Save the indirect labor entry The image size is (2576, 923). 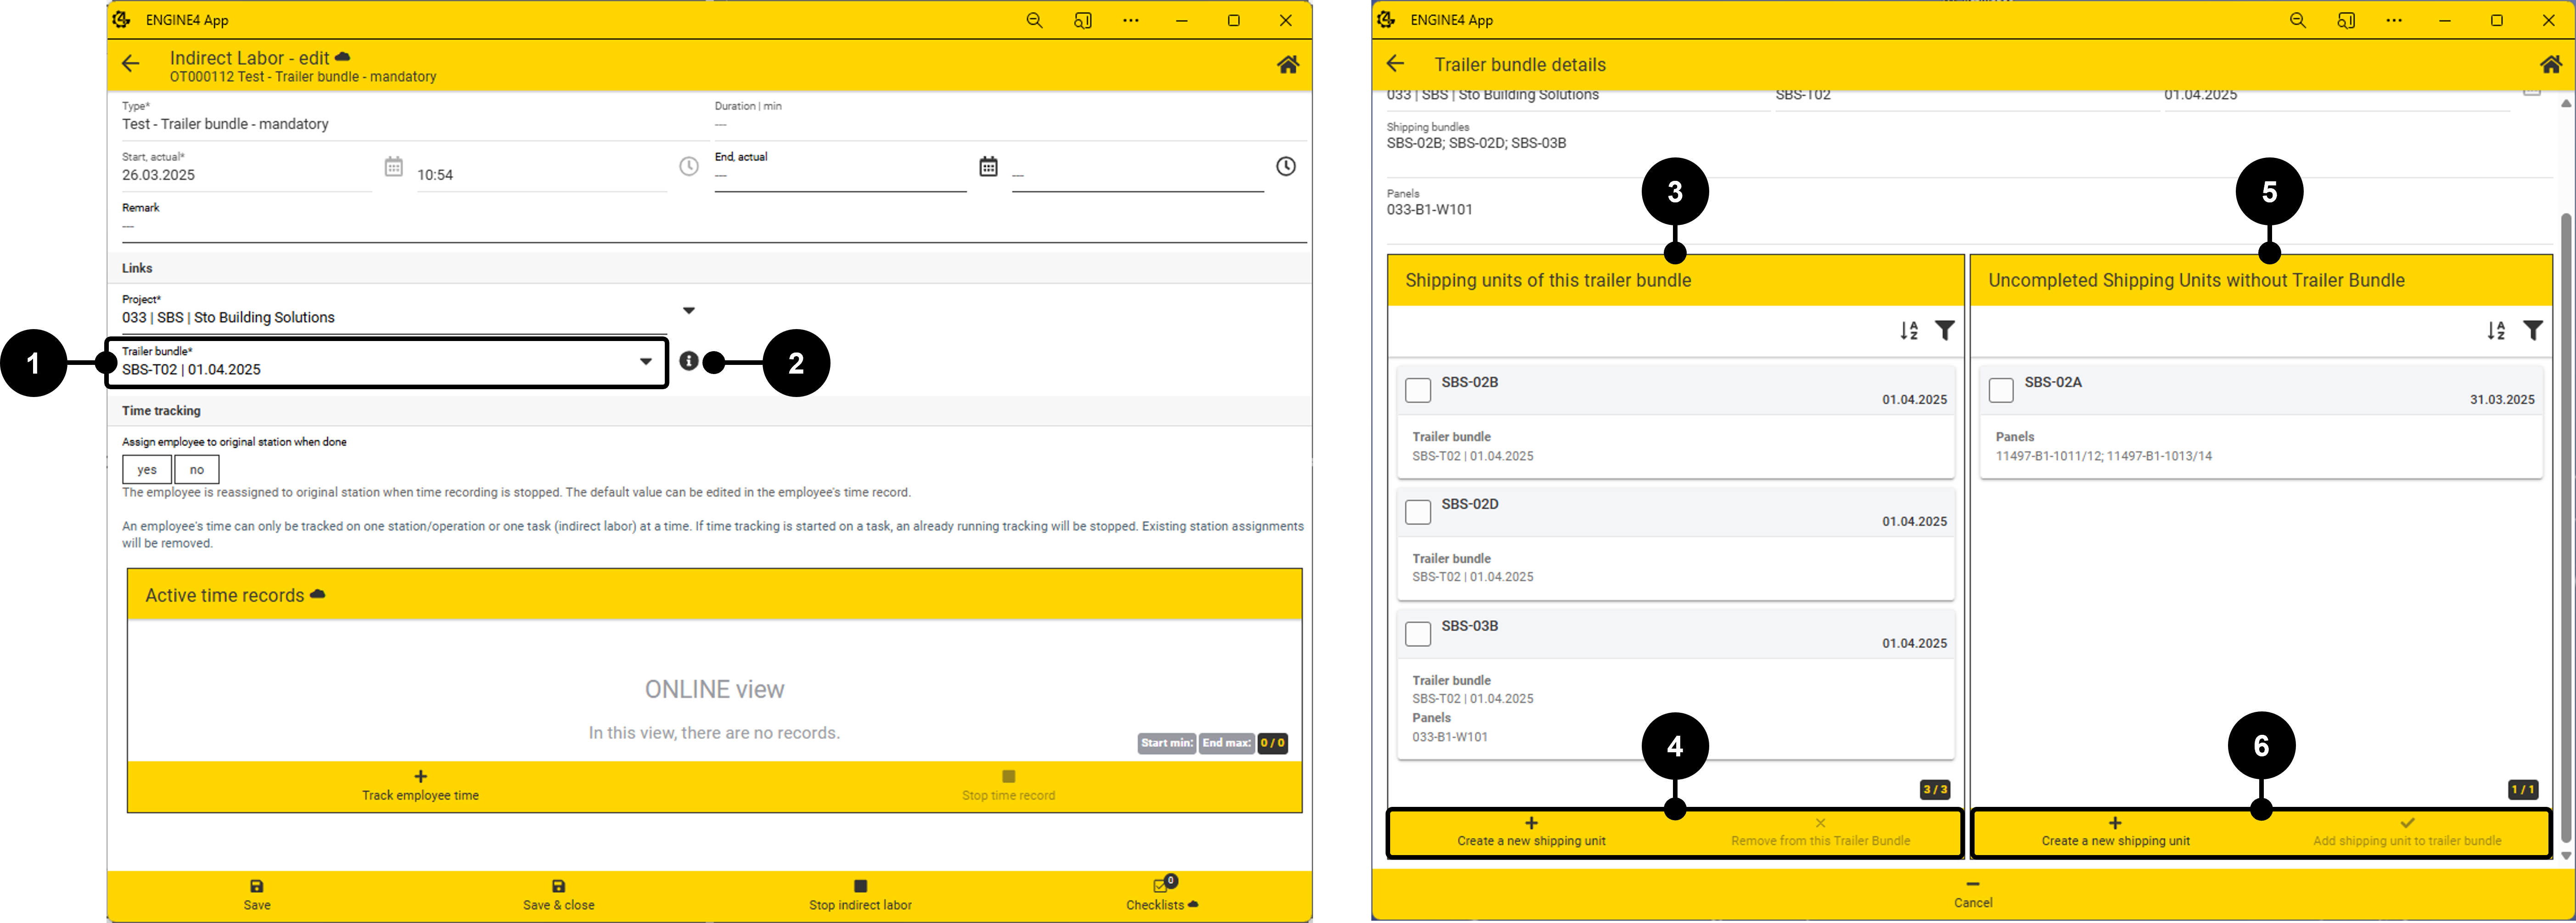[257, 896]
